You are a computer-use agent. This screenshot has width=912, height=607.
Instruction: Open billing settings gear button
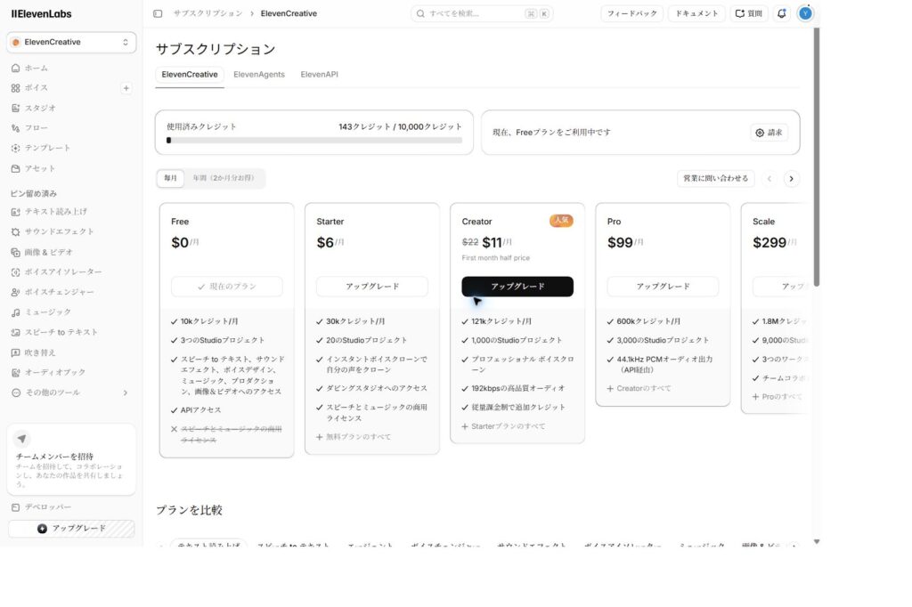(x=769, y=133)
